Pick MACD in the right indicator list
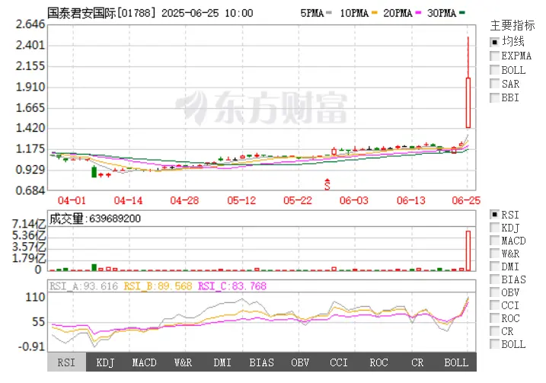Screen dimensions: 546x383 494,241
